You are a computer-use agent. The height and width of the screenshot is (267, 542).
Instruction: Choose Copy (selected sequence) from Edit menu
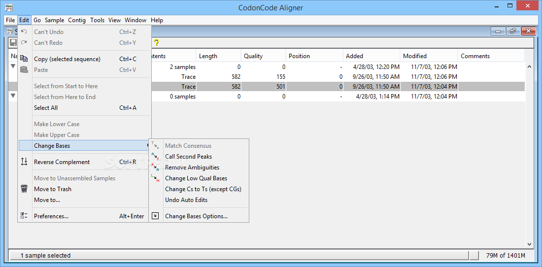84,59
